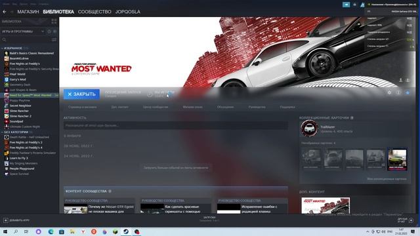Expand the ИГРЫ И ПРОГРАММЫ filter dropdown

point(23,31)
